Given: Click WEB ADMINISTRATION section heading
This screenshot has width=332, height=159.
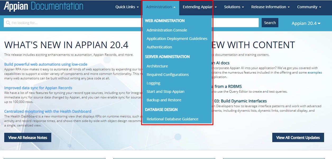Looking at the screenshot, I should (165, 21).
